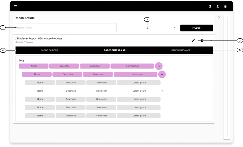
Task: Click the Nome Action input field
Action: coord(66,28)
